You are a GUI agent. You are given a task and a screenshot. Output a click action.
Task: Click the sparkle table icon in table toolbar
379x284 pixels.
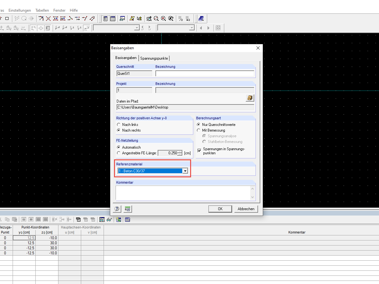(119, 220)
